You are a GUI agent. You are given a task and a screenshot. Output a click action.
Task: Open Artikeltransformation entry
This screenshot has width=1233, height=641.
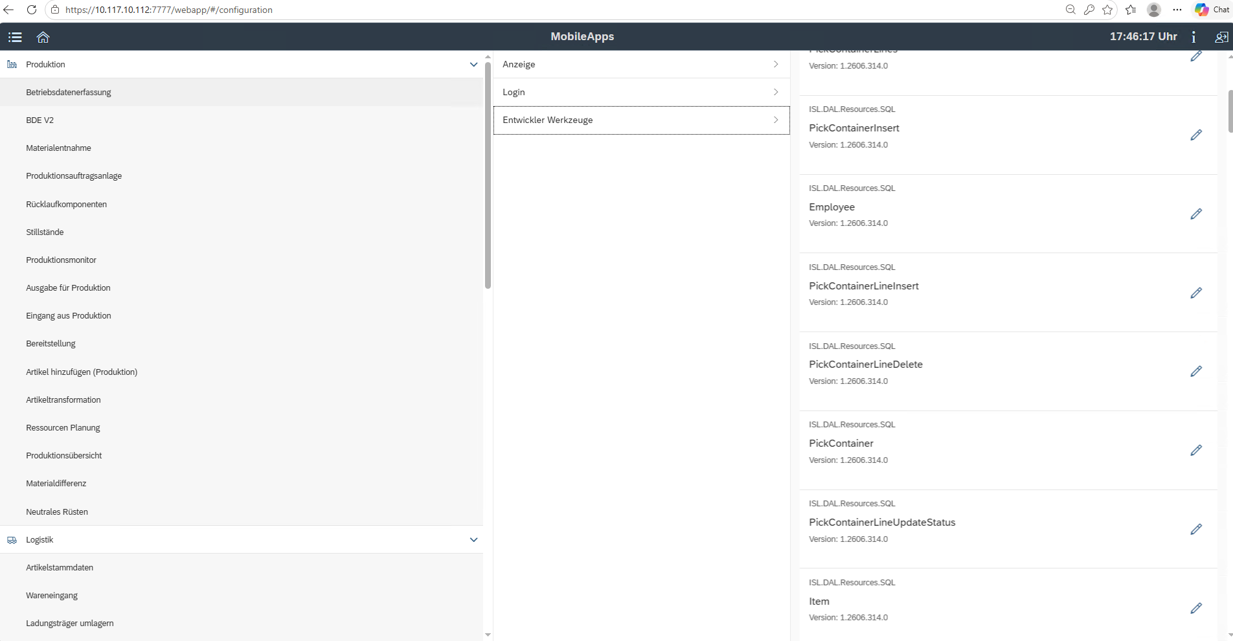(x=242, y=399)
